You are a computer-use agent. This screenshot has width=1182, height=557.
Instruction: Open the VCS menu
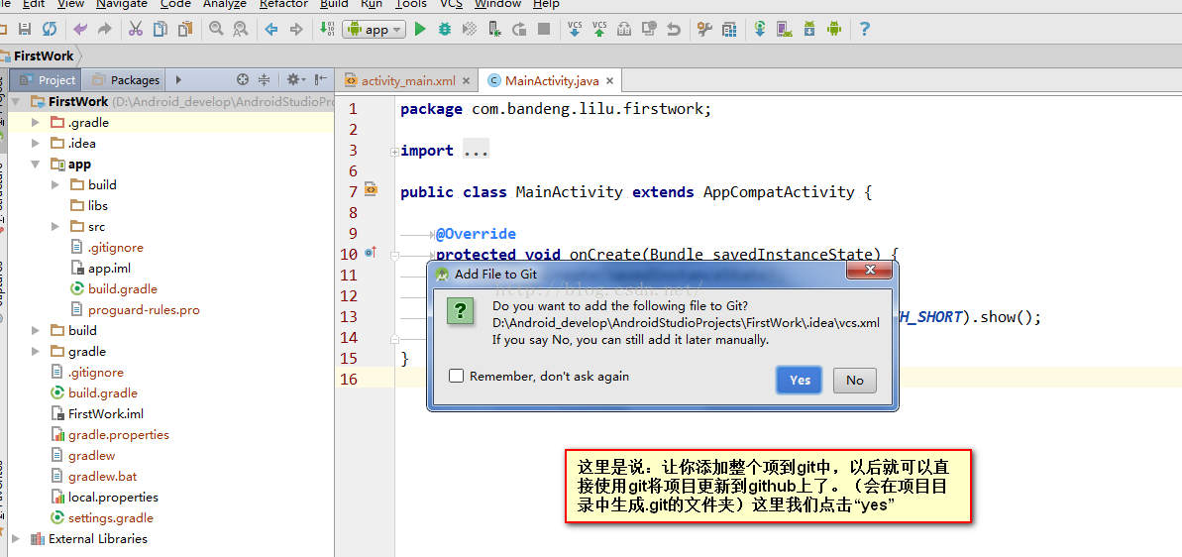click(451, 4)
